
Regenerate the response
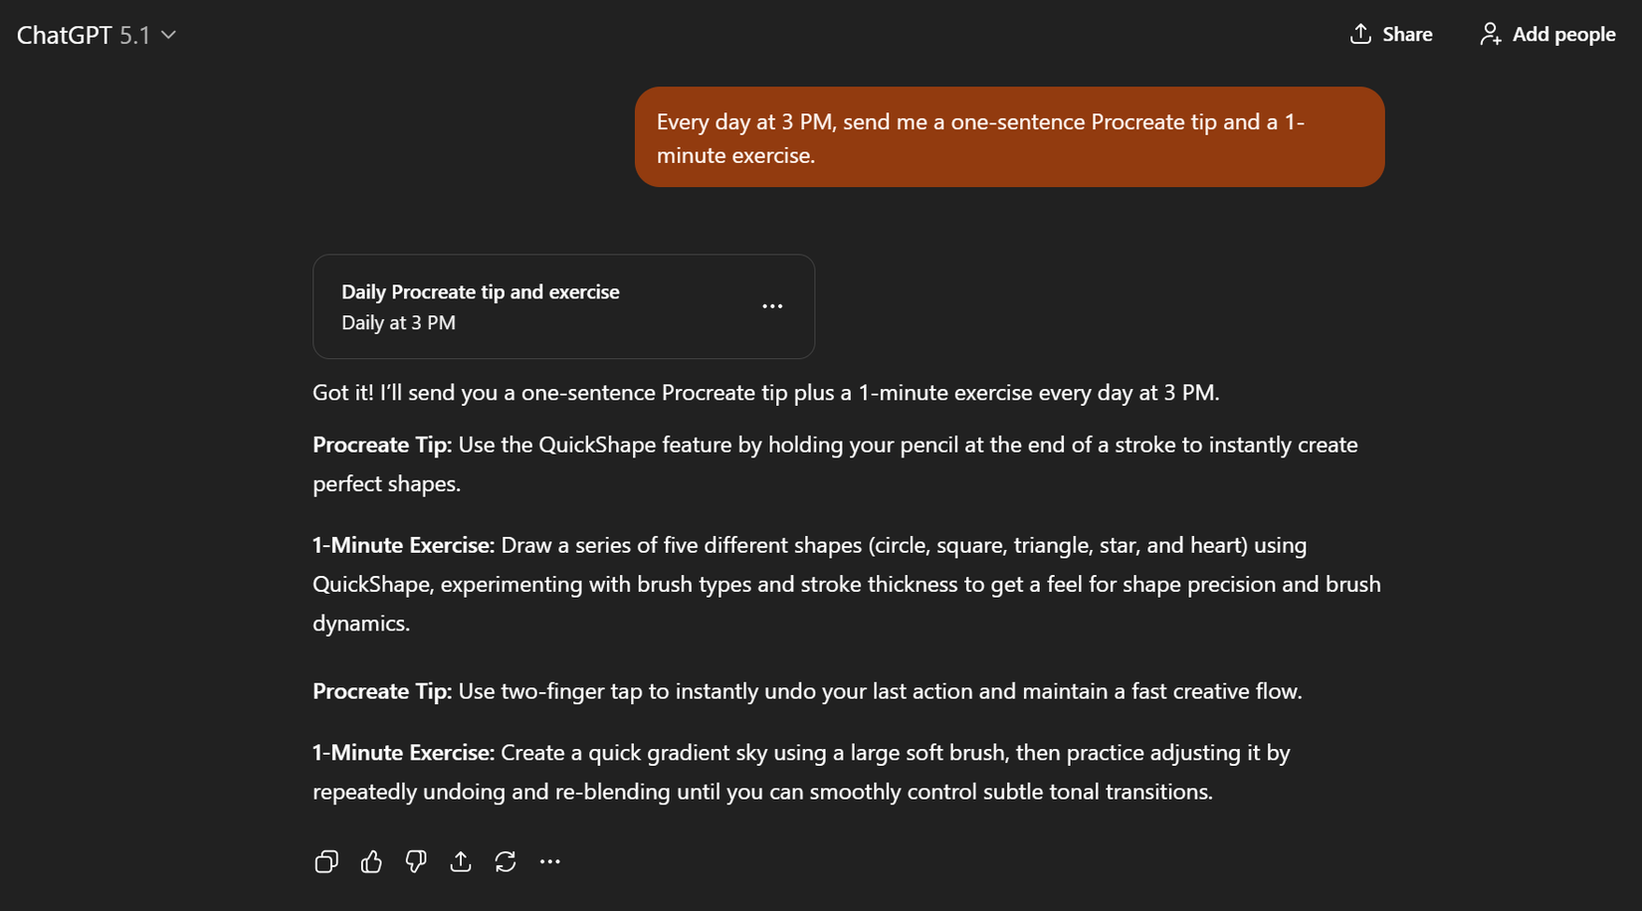[506, 861]
